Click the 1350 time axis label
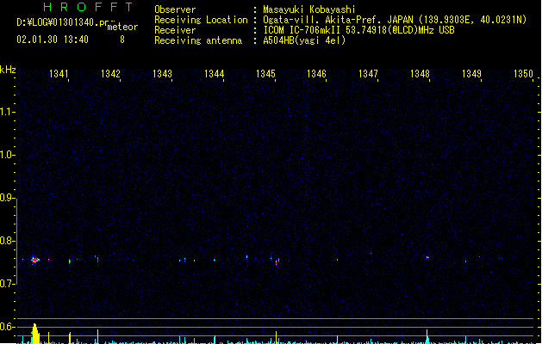Viewport: 542px width, 344px height. point(523,74)
